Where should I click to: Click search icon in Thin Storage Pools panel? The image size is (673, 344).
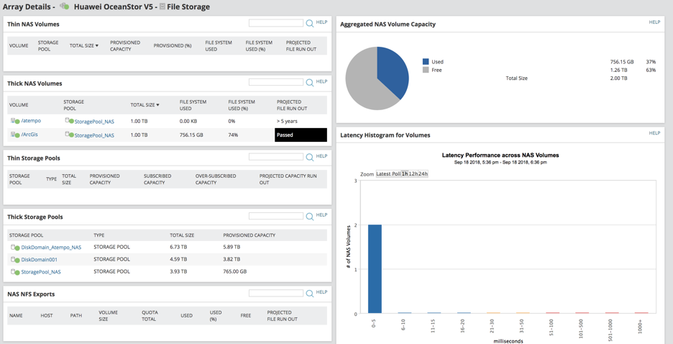click(309, 157)
